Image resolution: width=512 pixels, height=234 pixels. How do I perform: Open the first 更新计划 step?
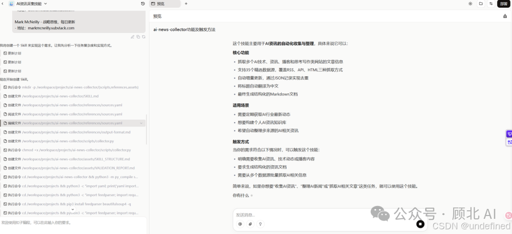coord(12,53)
